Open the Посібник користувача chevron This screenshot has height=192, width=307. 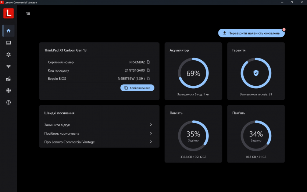tap(151, 134)
